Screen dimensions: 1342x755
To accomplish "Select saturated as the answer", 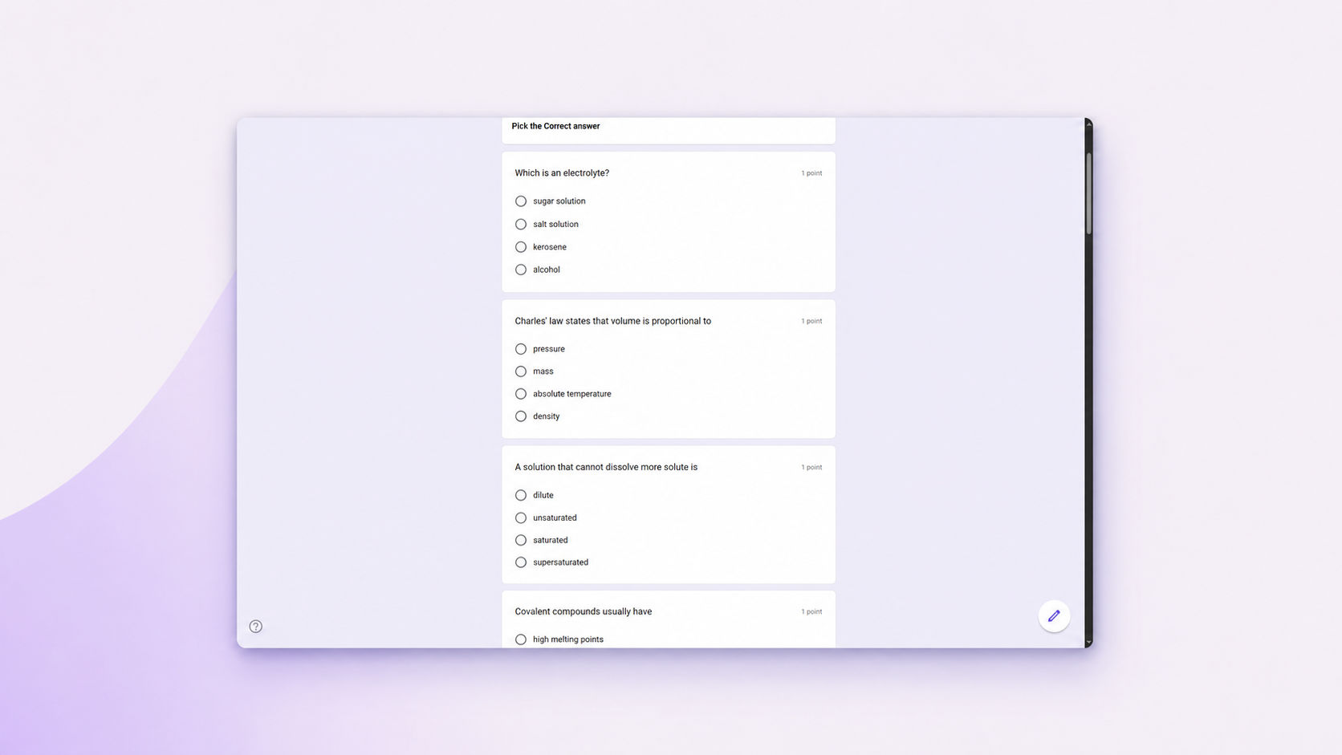I will point(521,540).
